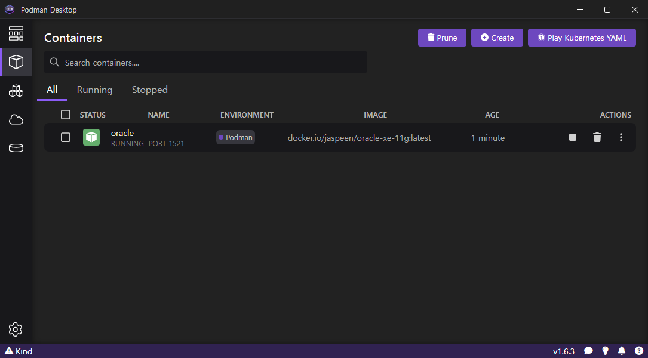648x358 pixels.
Task: Click the RUNNING PORT 1521 text
Action: [x=148, y=144]
